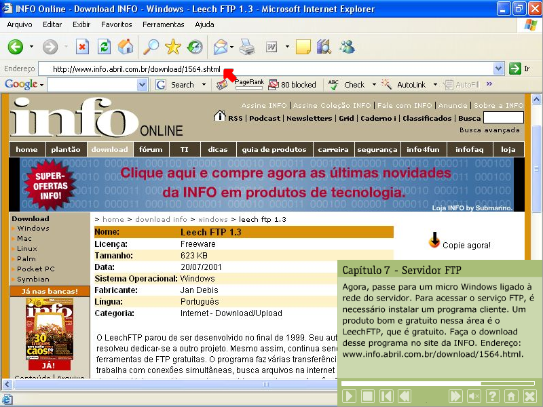Expand the address bar dropdown arrow

pos(499,69)
